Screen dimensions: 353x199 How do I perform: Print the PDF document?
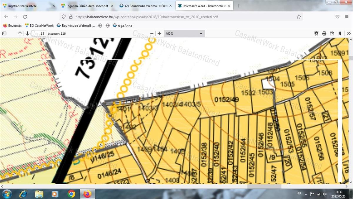pyautogui.click(x=324, y=33)
